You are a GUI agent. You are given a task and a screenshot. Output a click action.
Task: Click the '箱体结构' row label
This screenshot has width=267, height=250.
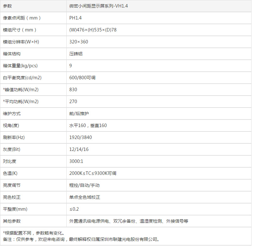(x=12, y=54)
